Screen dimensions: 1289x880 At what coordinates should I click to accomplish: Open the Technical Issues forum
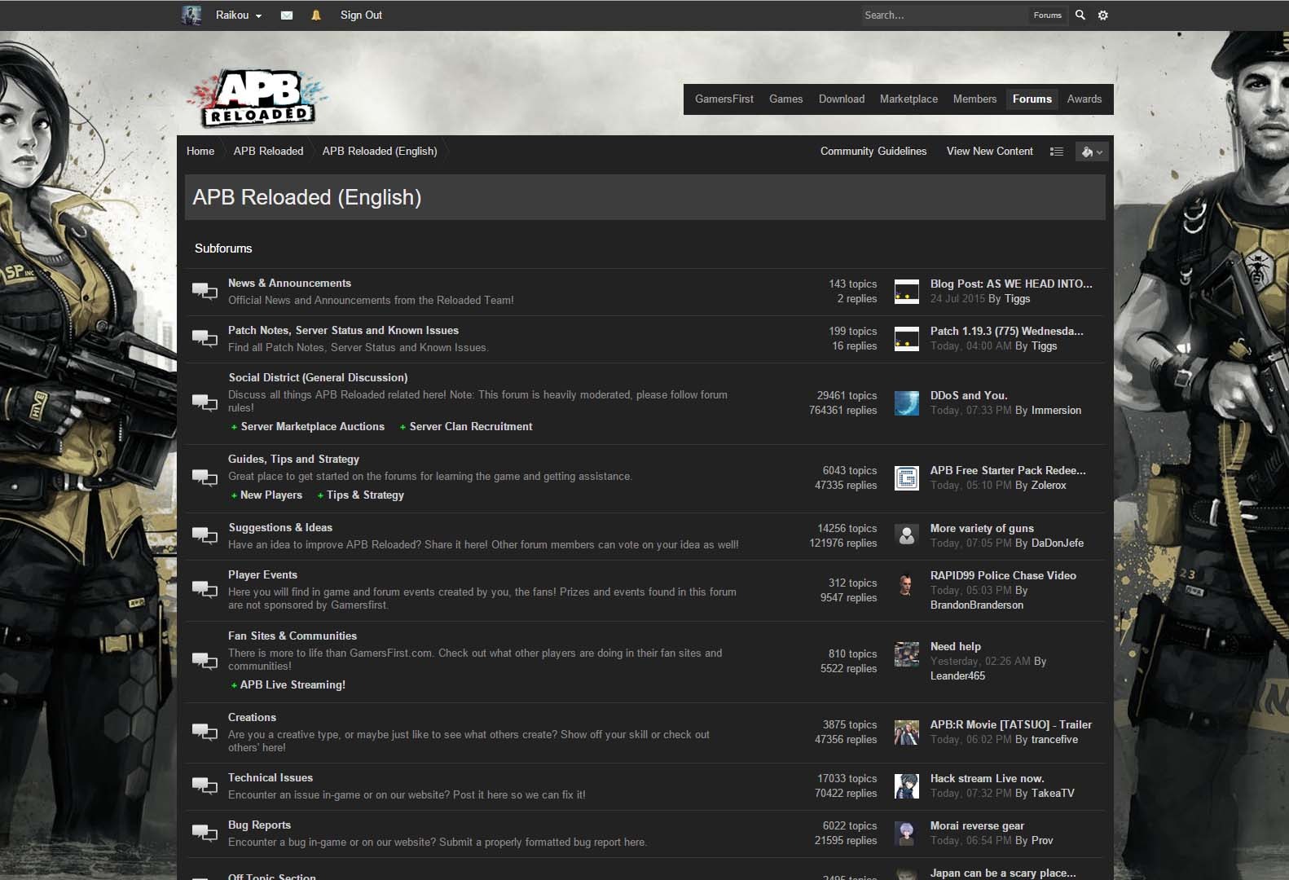[x=271, y=778]
